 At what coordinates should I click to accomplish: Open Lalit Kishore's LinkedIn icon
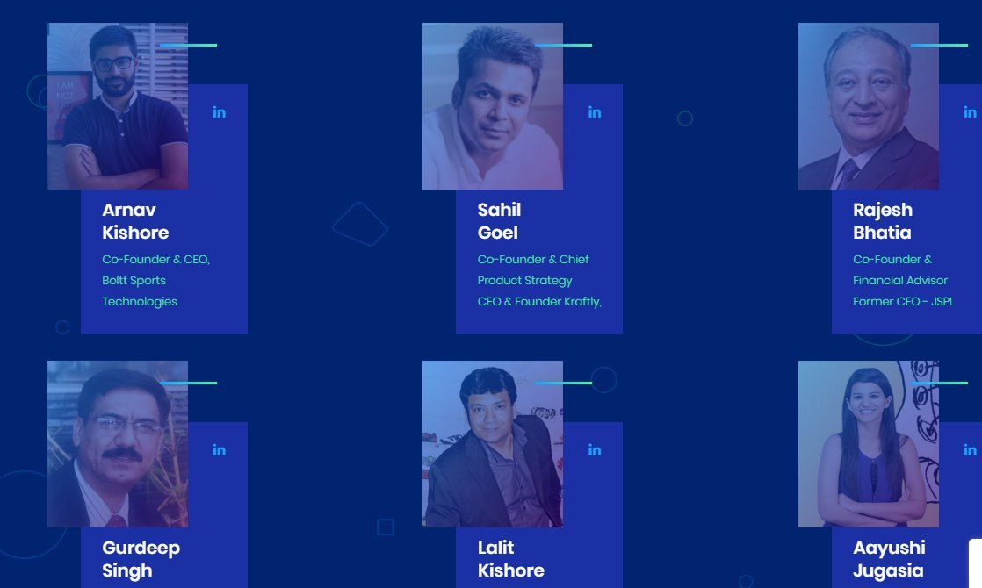coord(595,450)
